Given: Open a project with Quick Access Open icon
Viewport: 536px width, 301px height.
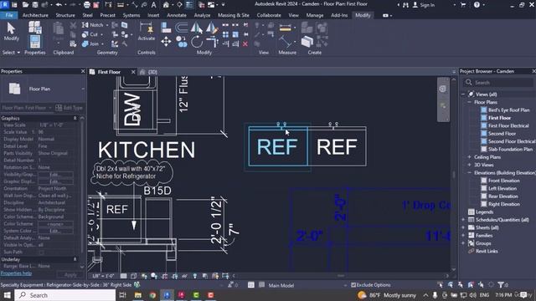Looking at the screenshot, I should pyautogui.click(x=25, y=5).
